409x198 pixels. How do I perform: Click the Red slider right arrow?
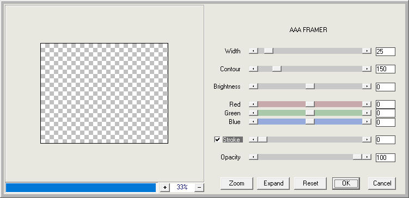point(367,104)
